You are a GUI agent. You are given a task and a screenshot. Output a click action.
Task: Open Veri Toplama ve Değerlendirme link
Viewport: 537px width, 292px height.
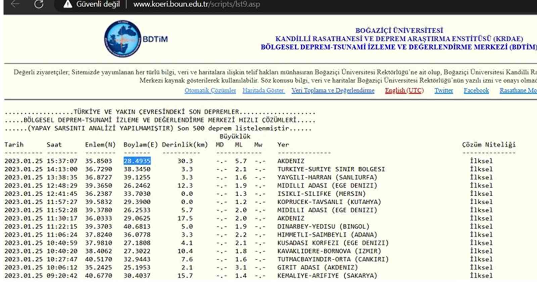333,90
